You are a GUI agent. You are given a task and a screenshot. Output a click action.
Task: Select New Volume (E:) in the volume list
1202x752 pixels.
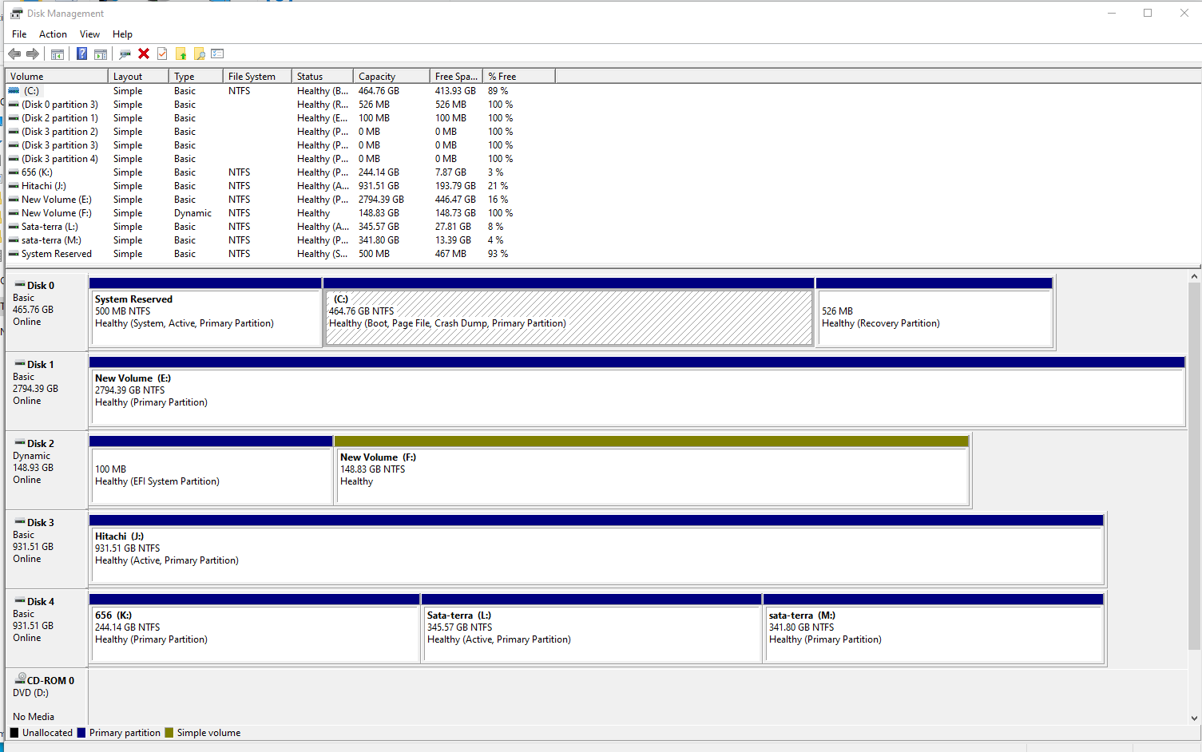pyautogui.click(x=280, y=200)
